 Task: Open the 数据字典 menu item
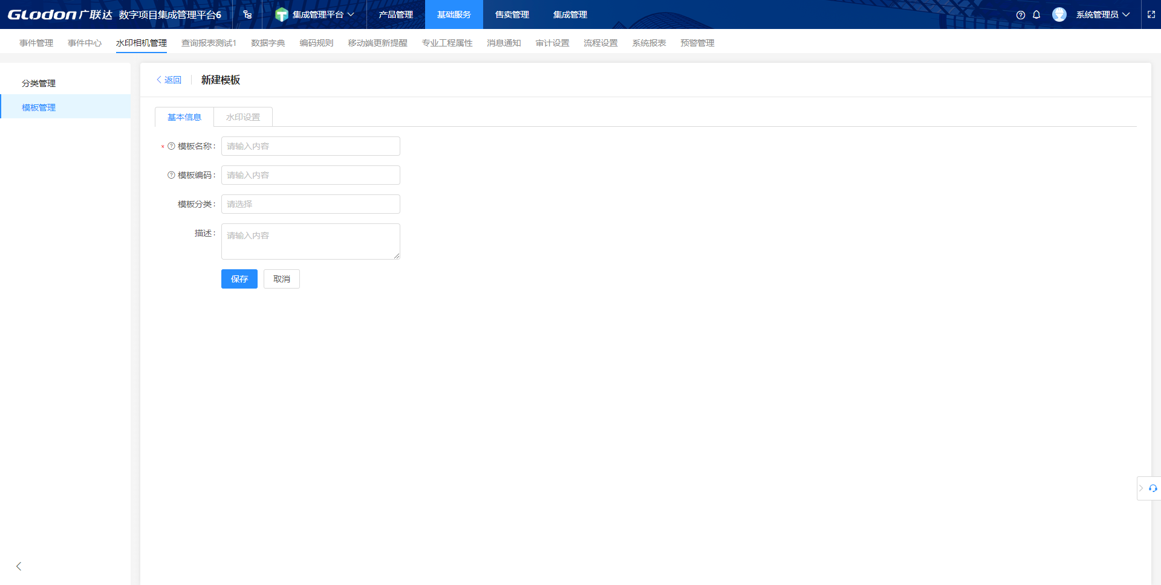pos(268,43)
